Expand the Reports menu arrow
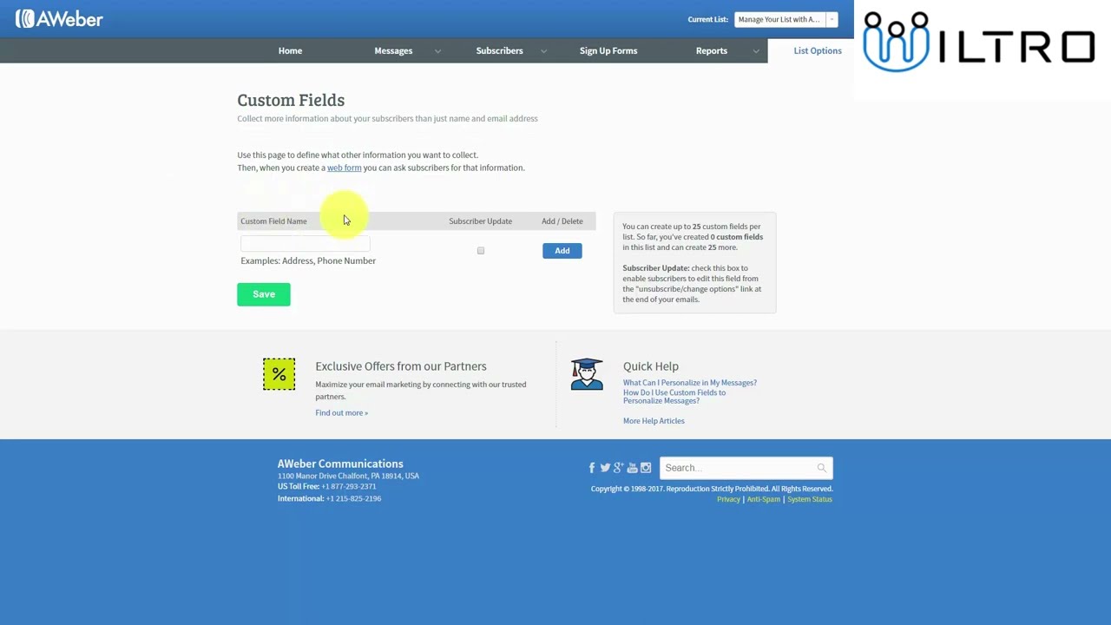The width and height of the screenshot is (1111, 625). click(756, 51)
